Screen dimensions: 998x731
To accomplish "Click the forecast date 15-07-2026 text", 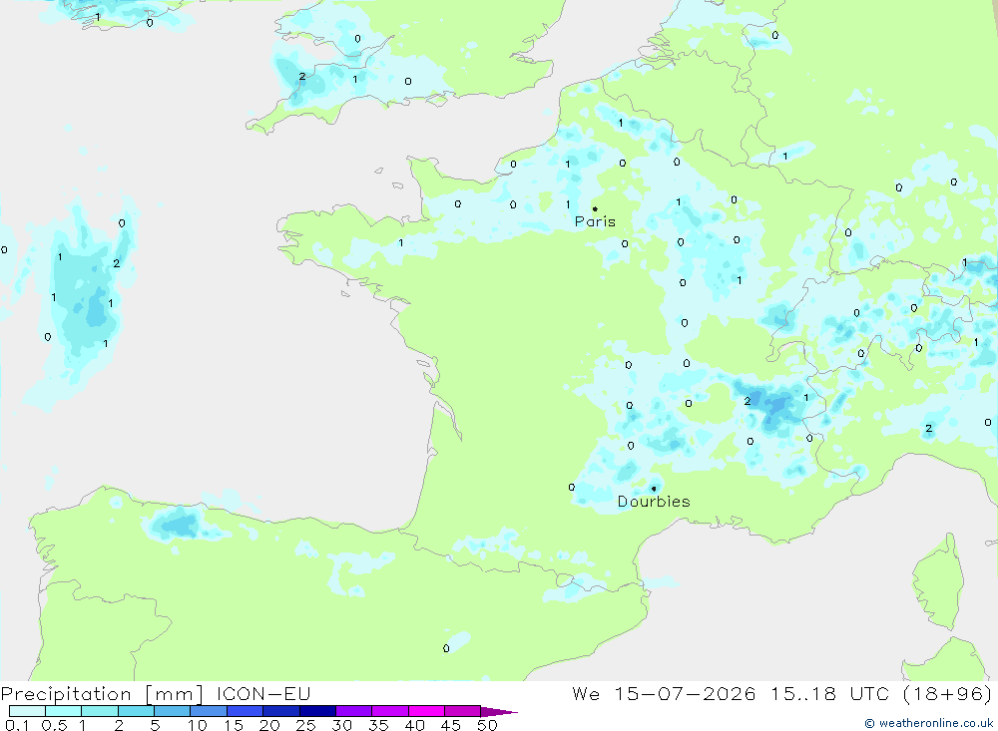I will 685,694.
